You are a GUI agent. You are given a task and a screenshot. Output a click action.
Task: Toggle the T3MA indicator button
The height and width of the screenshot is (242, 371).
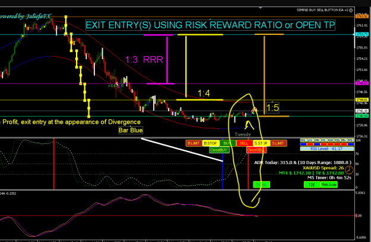pyautogui.click(x=261, y=185)
